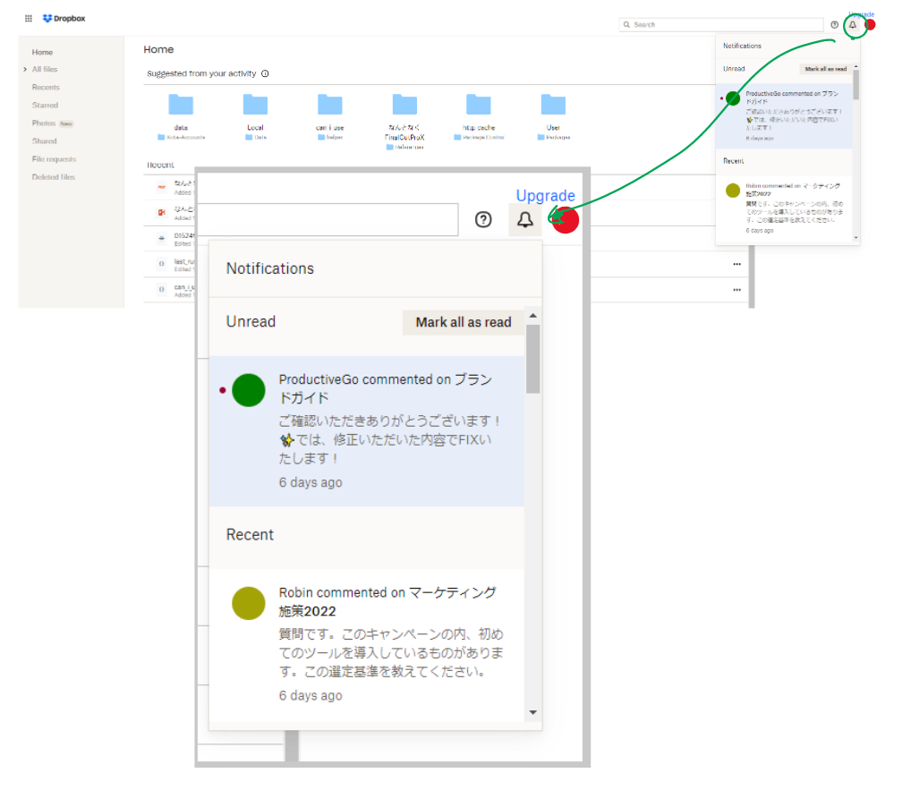Image resolution: width=911 pixels, height=790 pixels.
Task: Open the "User" suggested folder
Action: pyautogui.click(x=553, y=106)
